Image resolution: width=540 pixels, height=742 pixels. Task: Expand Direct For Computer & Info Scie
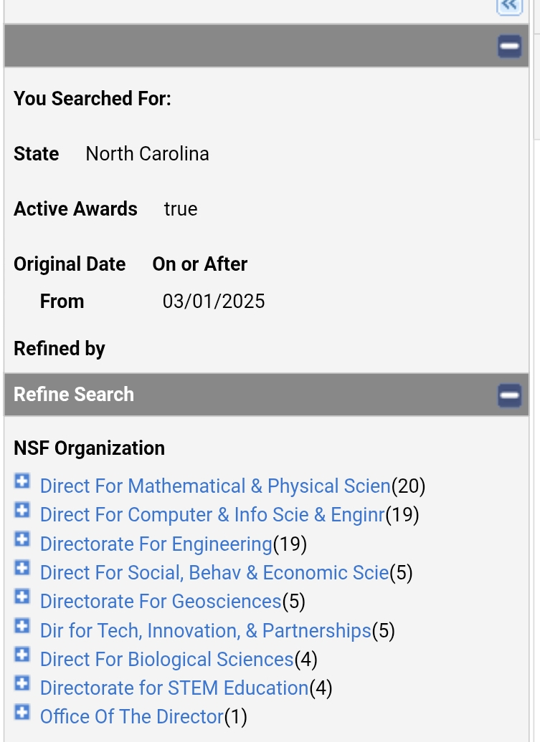pyautogui.click(x=22, y=510)
